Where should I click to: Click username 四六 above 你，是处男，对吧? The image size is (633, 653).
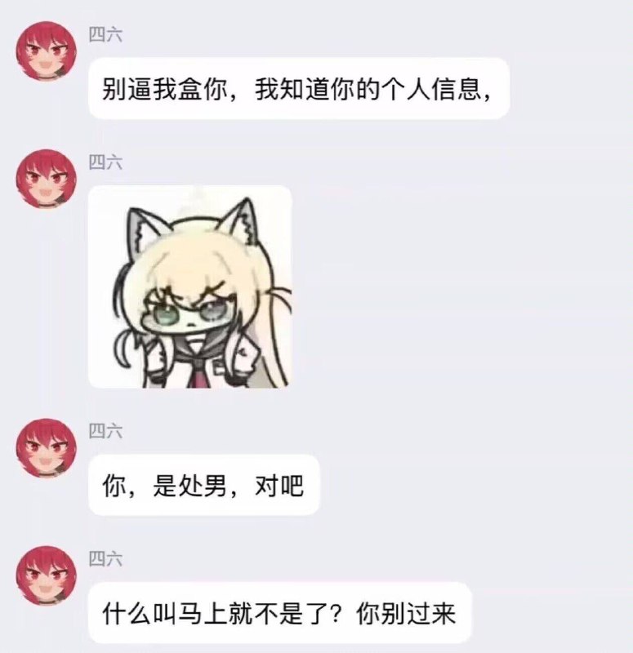pos(105,432)
